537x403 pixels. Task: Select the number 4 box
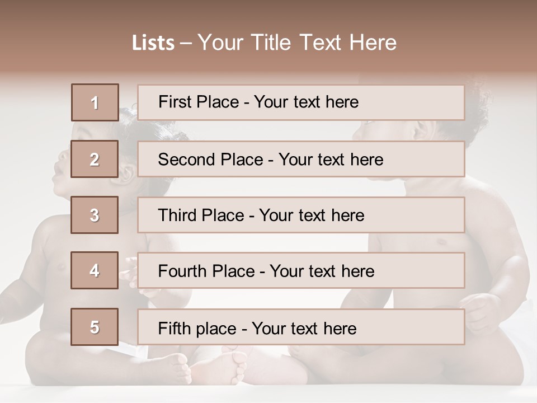[x=95, y=270]
